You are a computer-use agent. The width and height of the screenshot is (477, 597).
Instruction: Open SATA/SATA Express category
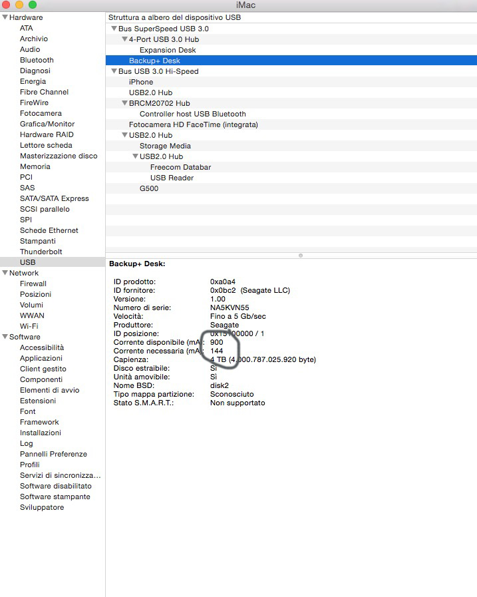[x=55, y=199]
